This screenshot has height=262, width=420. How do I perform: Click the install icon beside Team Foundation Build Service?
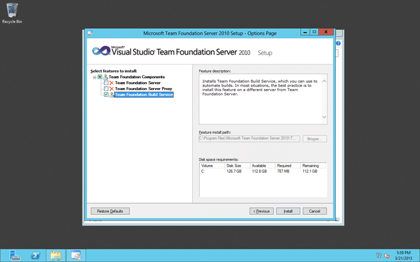(112, 95)
